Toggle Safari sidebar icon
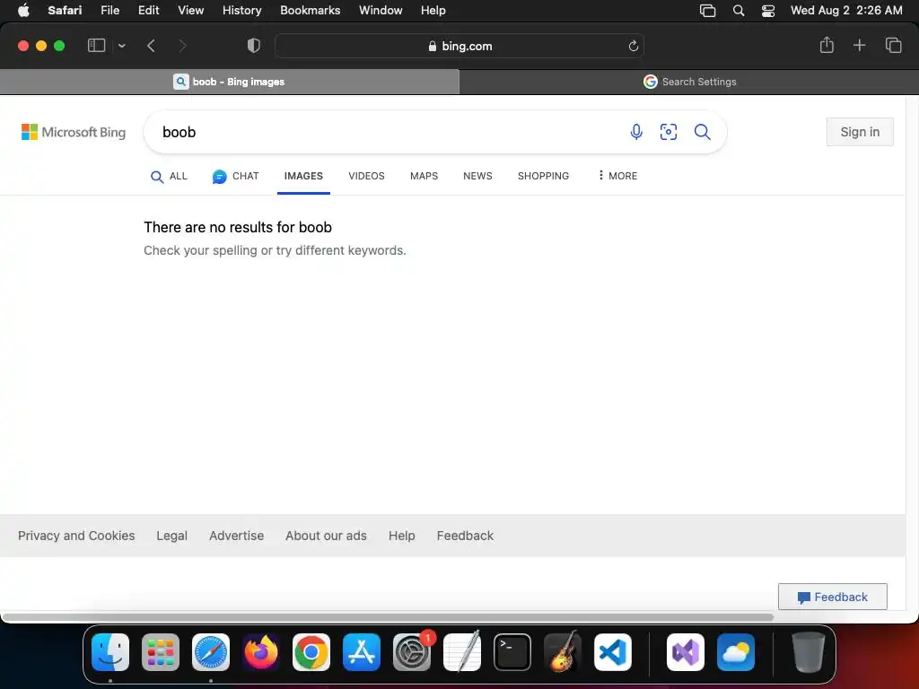The width and height of the screenshot is (919, 689). (x=96, y=46)
